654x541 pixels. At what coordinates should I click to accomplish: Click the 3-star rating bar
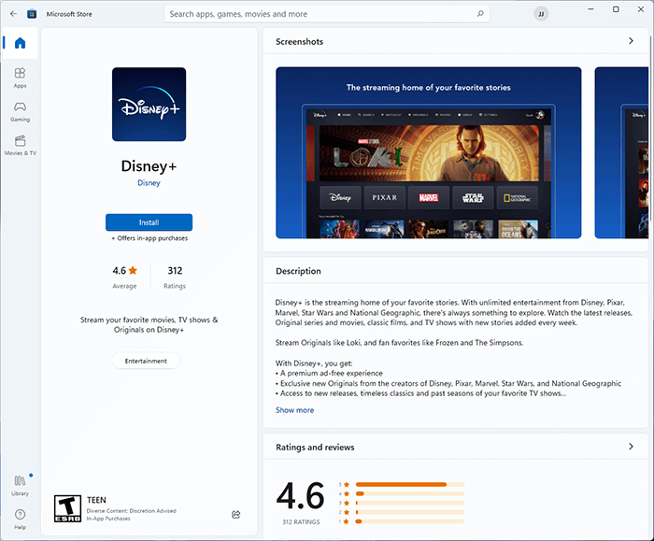point(409,503)
